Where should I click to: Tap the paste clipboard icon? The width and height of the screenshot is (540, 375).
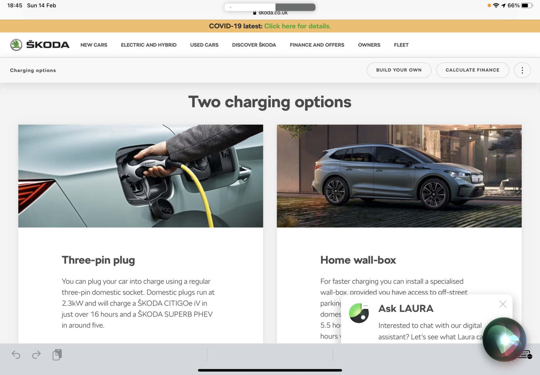pyautogui.click(x=57, y=354)
